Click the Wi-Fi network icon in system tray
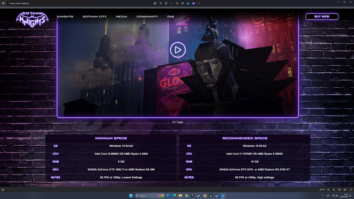 pyautogui.click(x=333, y=196)
